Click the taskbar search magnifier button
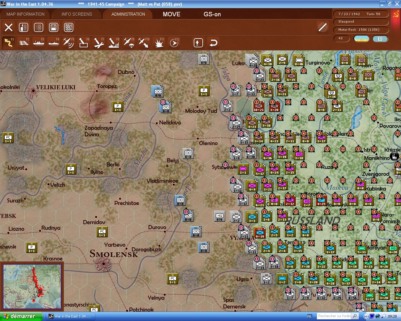 [355, 316]
